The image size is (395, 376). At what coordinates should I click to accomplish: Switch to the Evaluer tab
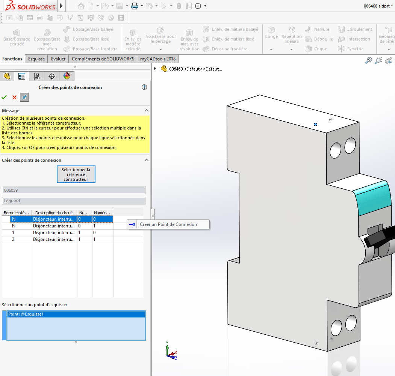coord(58,59)
